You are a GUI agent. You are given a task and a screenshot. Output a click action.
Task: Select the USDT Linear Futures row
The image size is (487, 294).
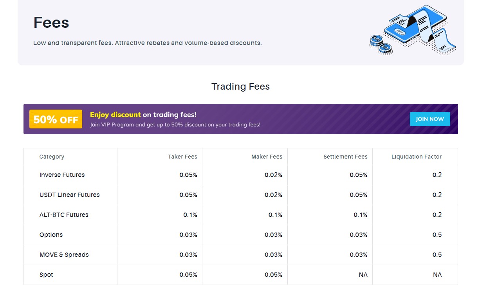69,195
